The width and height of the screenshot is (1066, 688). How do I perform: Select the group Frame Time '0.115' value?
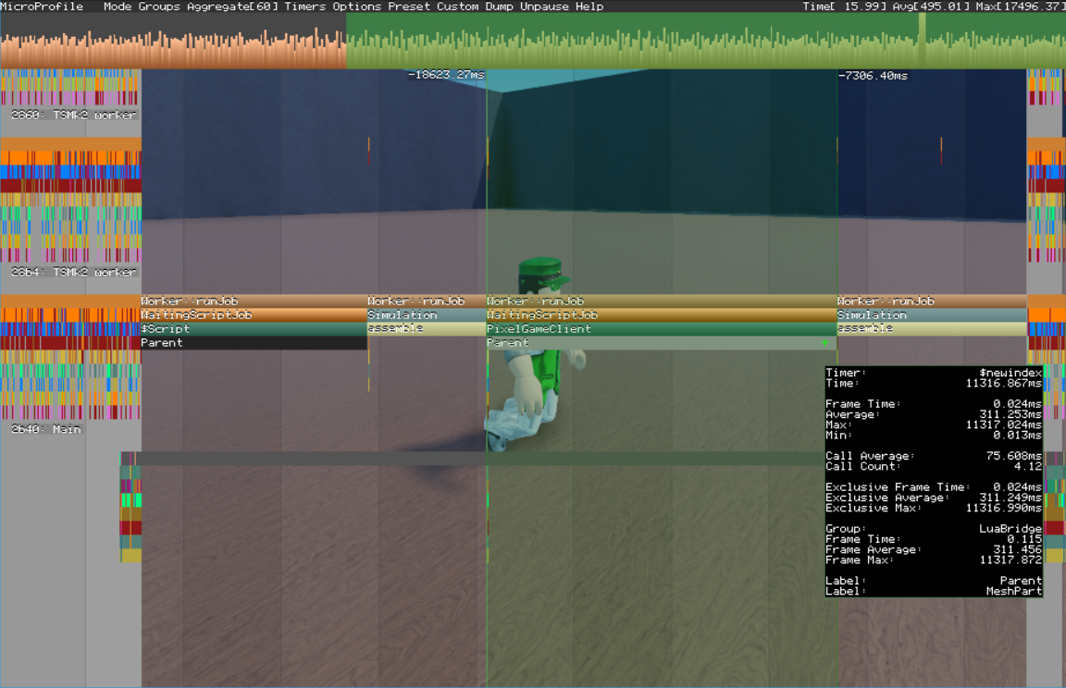pos(1024,539)
